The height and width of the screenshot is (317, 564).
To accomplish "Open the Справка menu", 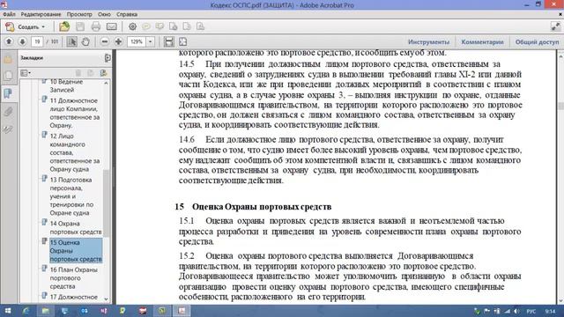I will coord(127,14).
